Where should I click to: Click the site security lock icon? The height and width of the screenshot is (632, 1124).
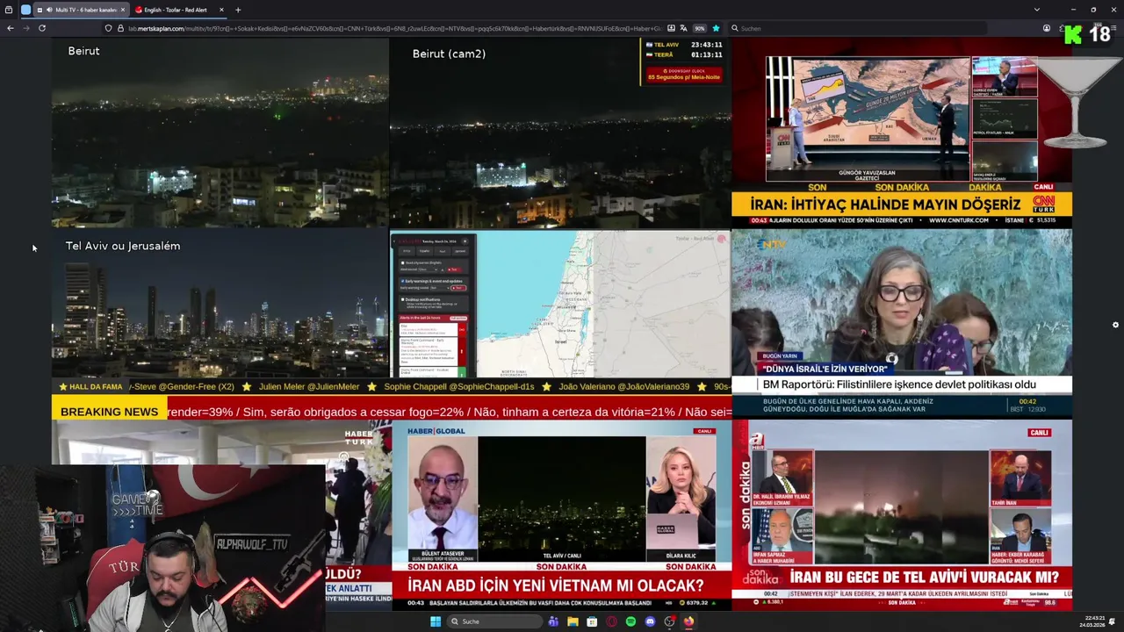(120, 28)
